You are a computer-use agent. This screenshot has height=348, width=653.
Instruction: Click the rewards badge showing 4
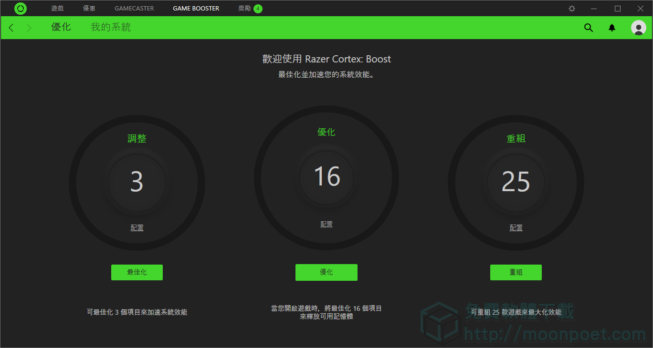258,9
